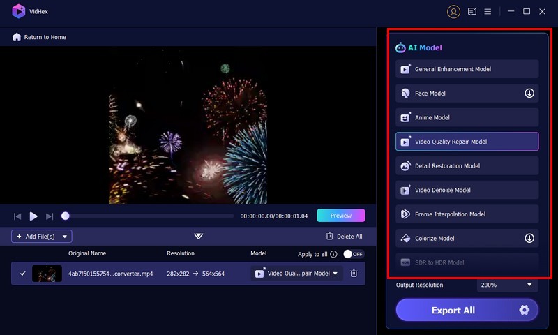Viewport: 558px width, 335px height.
Task: Click the fireworks video thumbnail in list
Action: [47, 274]
